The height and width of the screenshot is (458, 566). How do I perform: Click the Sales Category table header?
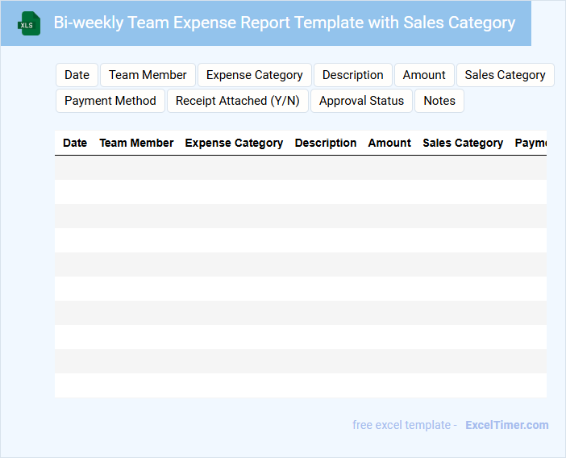pyautogui.click(x=463, y=143)
